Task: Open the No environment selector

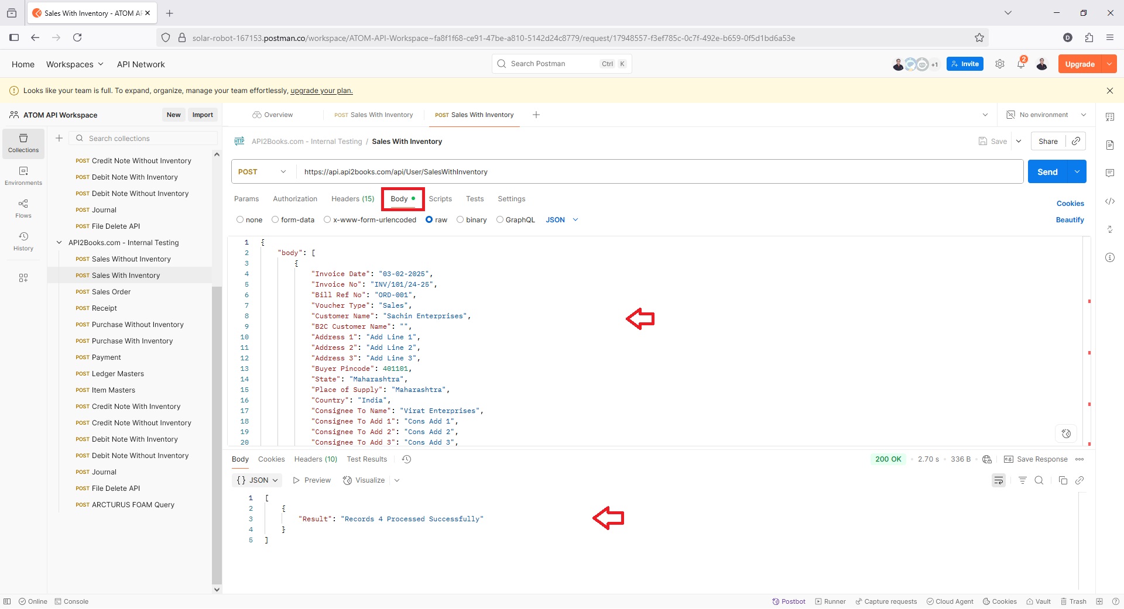Action: 1046,115
